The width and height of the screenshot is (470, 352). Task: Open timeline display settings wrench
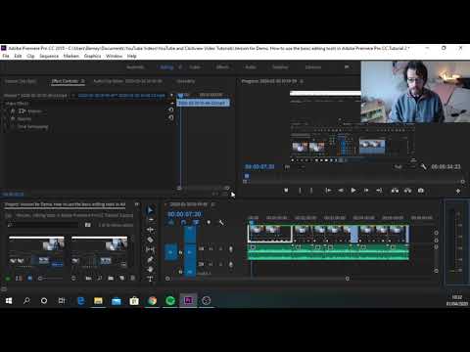point(221,223)
